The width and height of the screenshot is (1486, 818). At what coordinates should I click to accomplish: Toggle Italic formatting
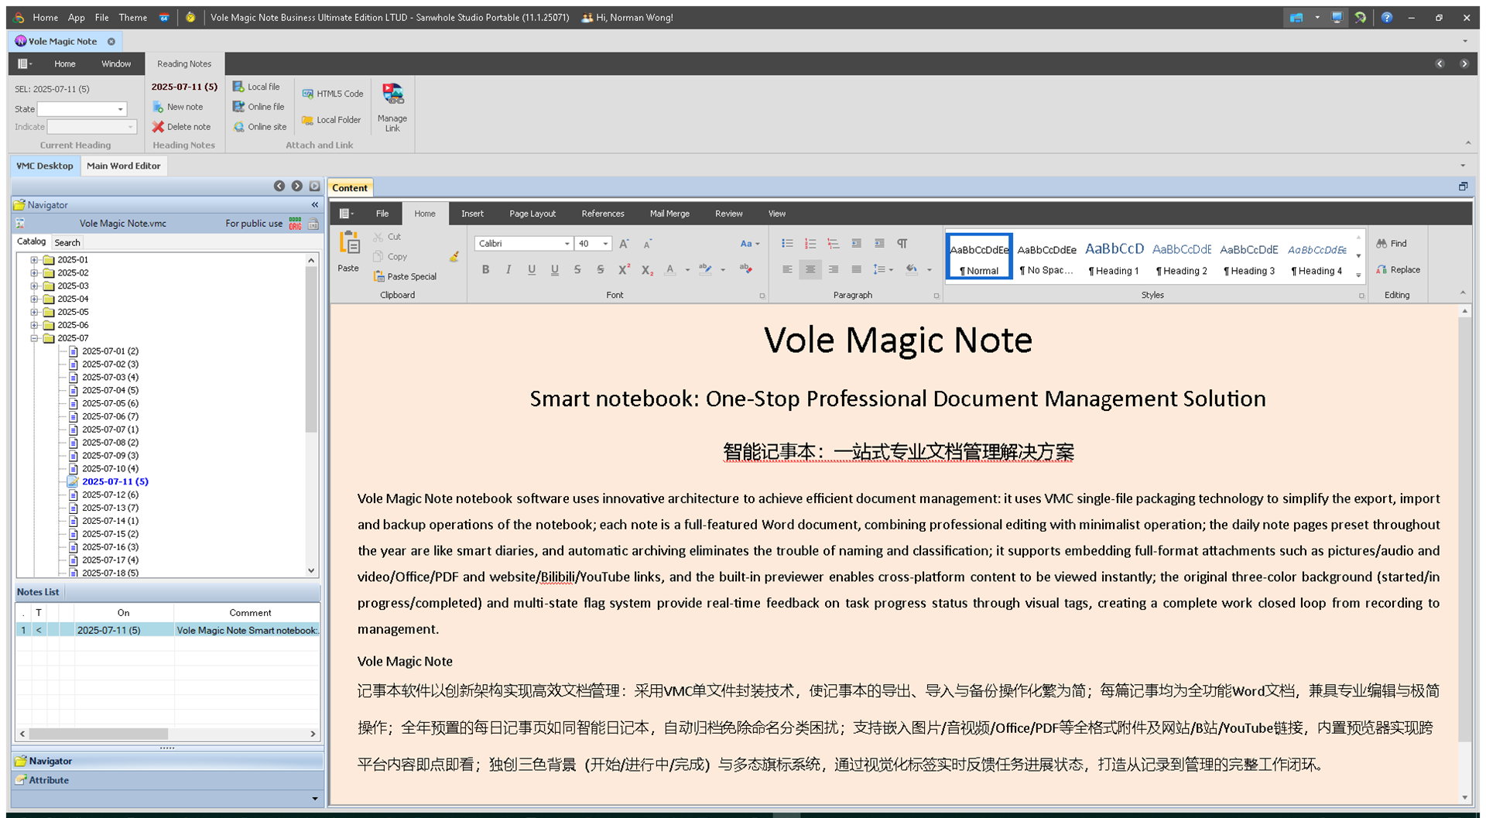[x=508, y=269]
